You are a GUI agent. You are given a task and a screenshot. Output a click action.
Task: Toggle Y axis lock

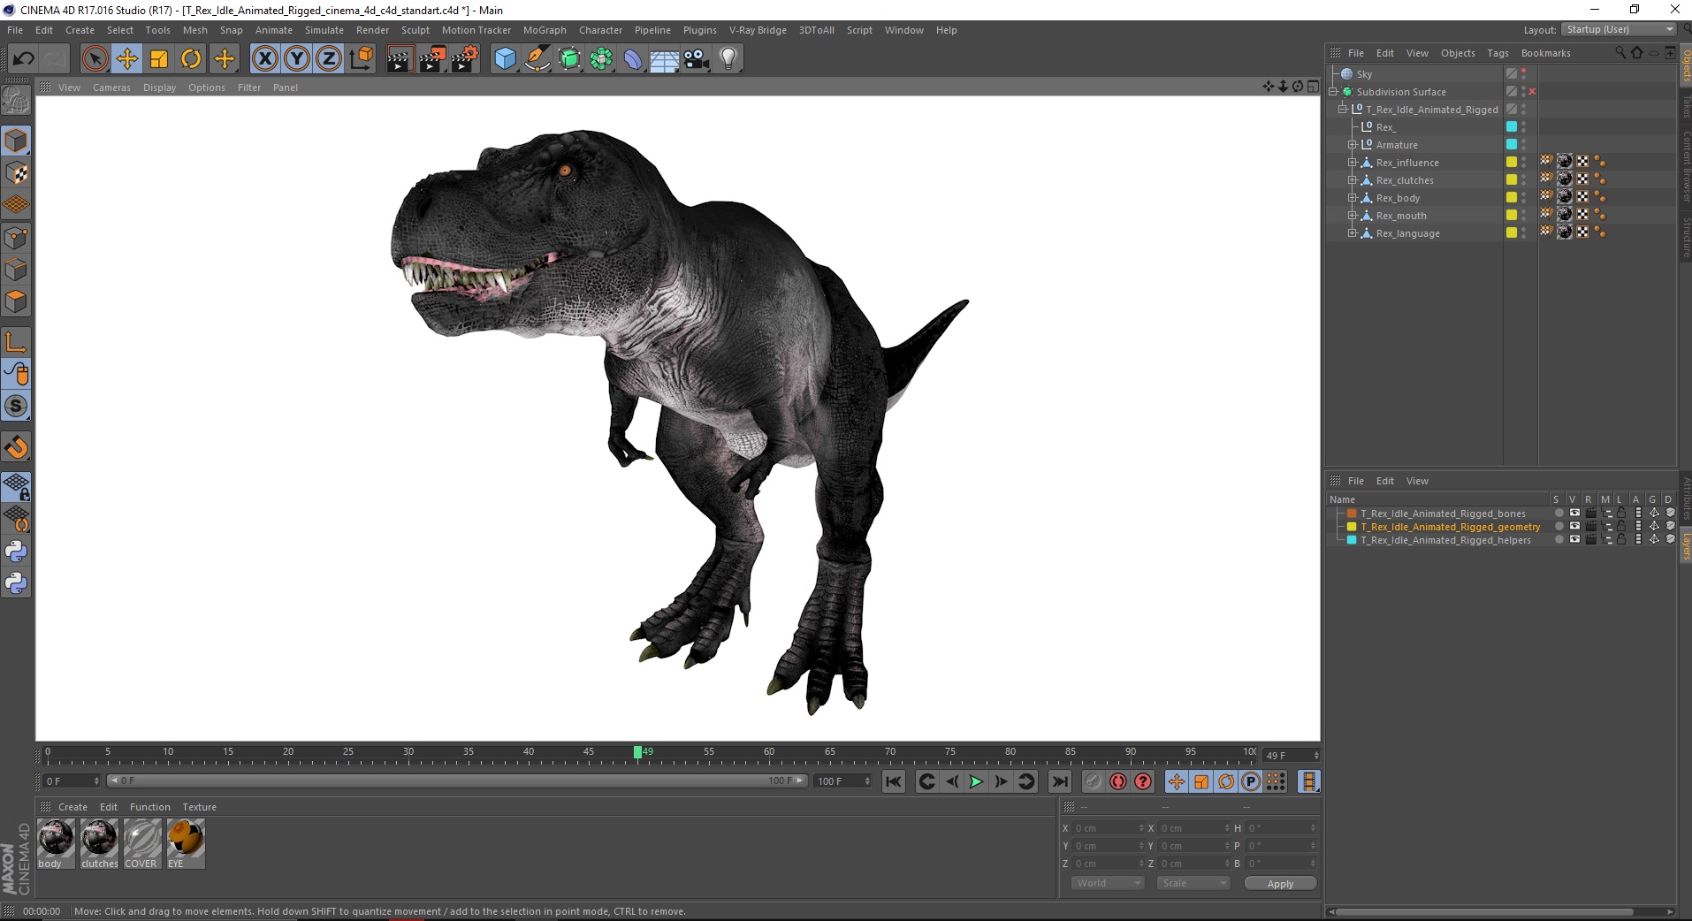(x=297, y=59)
